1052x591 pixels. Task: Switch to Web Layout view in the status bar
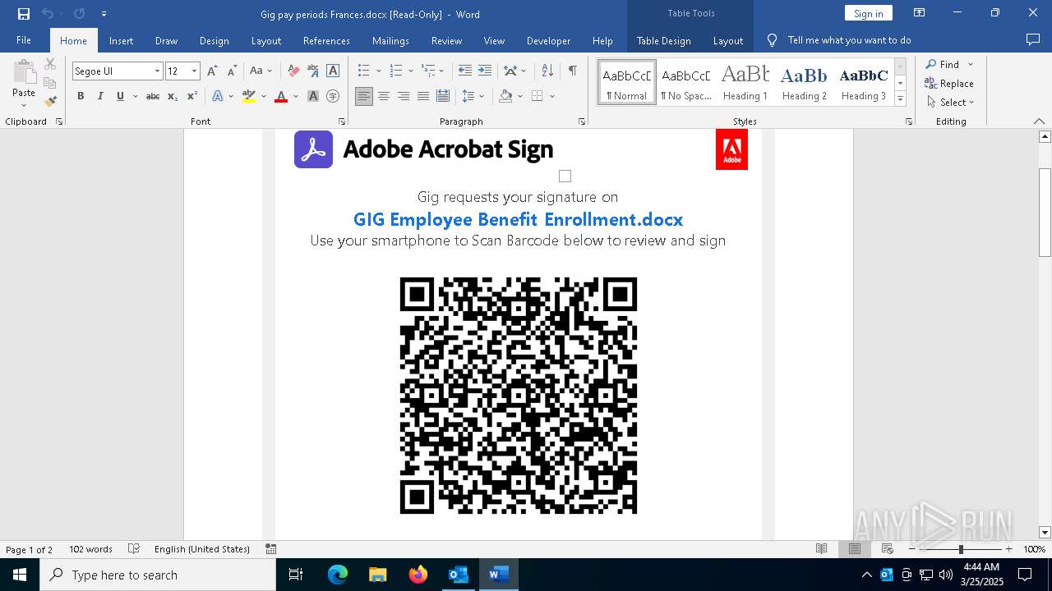pos(887,549)
